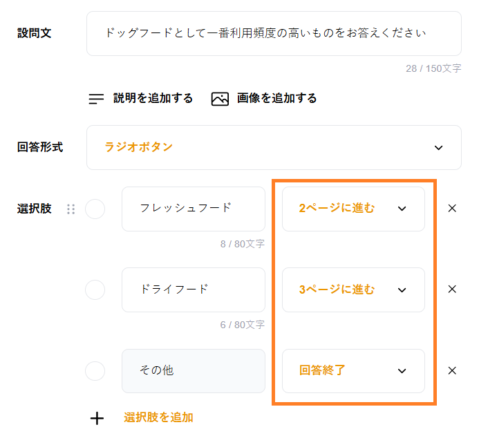Screen dimensions: 479x427
Task: Click the drag handle next to 選択肢
Action: coord(71,209)
